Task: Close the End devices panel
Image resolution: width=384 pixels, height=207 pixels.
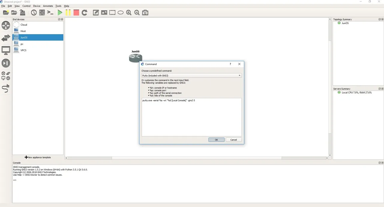Action: point(62,19)
